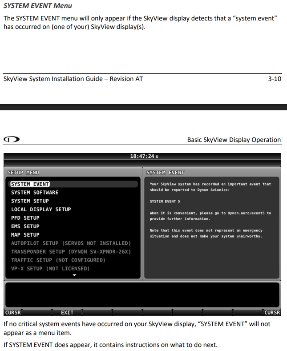This screenshot has width=287, height=351.
Task: Open PFD SETUP entry
Action: (25, 218)
